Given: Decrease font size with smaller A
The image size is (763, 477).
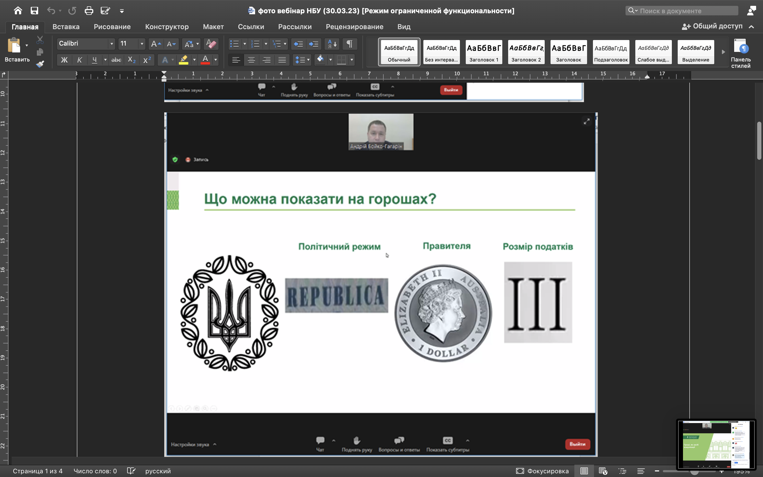Looking at the screenshot, I should click(x=171, y=44).
